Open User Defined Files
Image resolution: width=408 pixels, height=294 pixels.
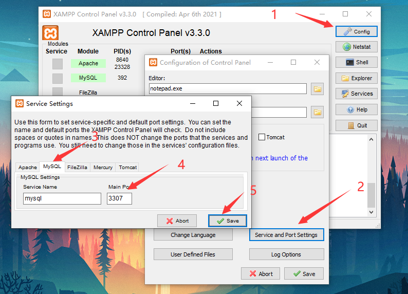[x=193, y=254]
